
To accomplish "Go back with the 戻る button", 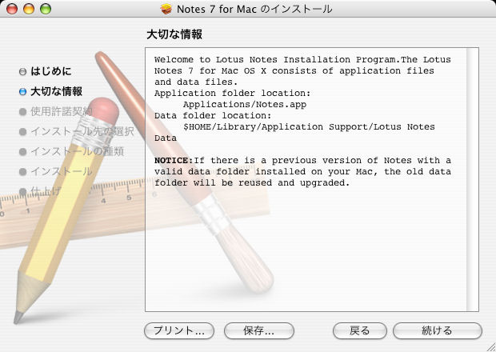I will [x=360, y=331].
